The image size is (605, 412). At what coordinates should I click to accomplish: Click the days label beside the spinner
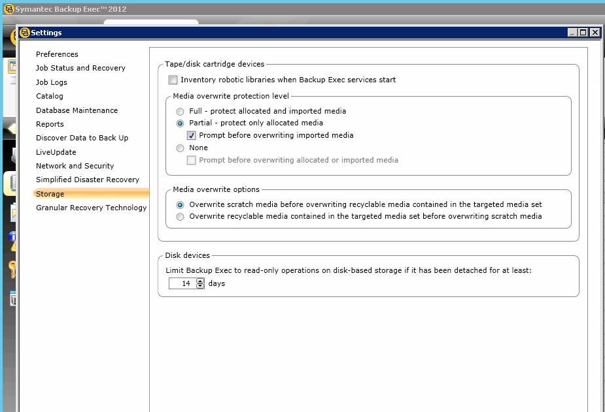coord(216,283)
